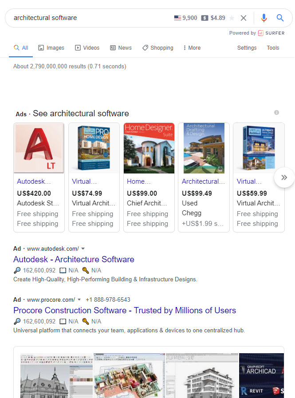
Task: Switch to the Shopping tab
Action: click(158, 48)
